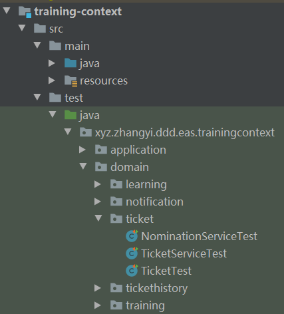Click the green test java folder icon
Image resolution: width=284 pixels, height=314 pixels.
pos(71,115)
